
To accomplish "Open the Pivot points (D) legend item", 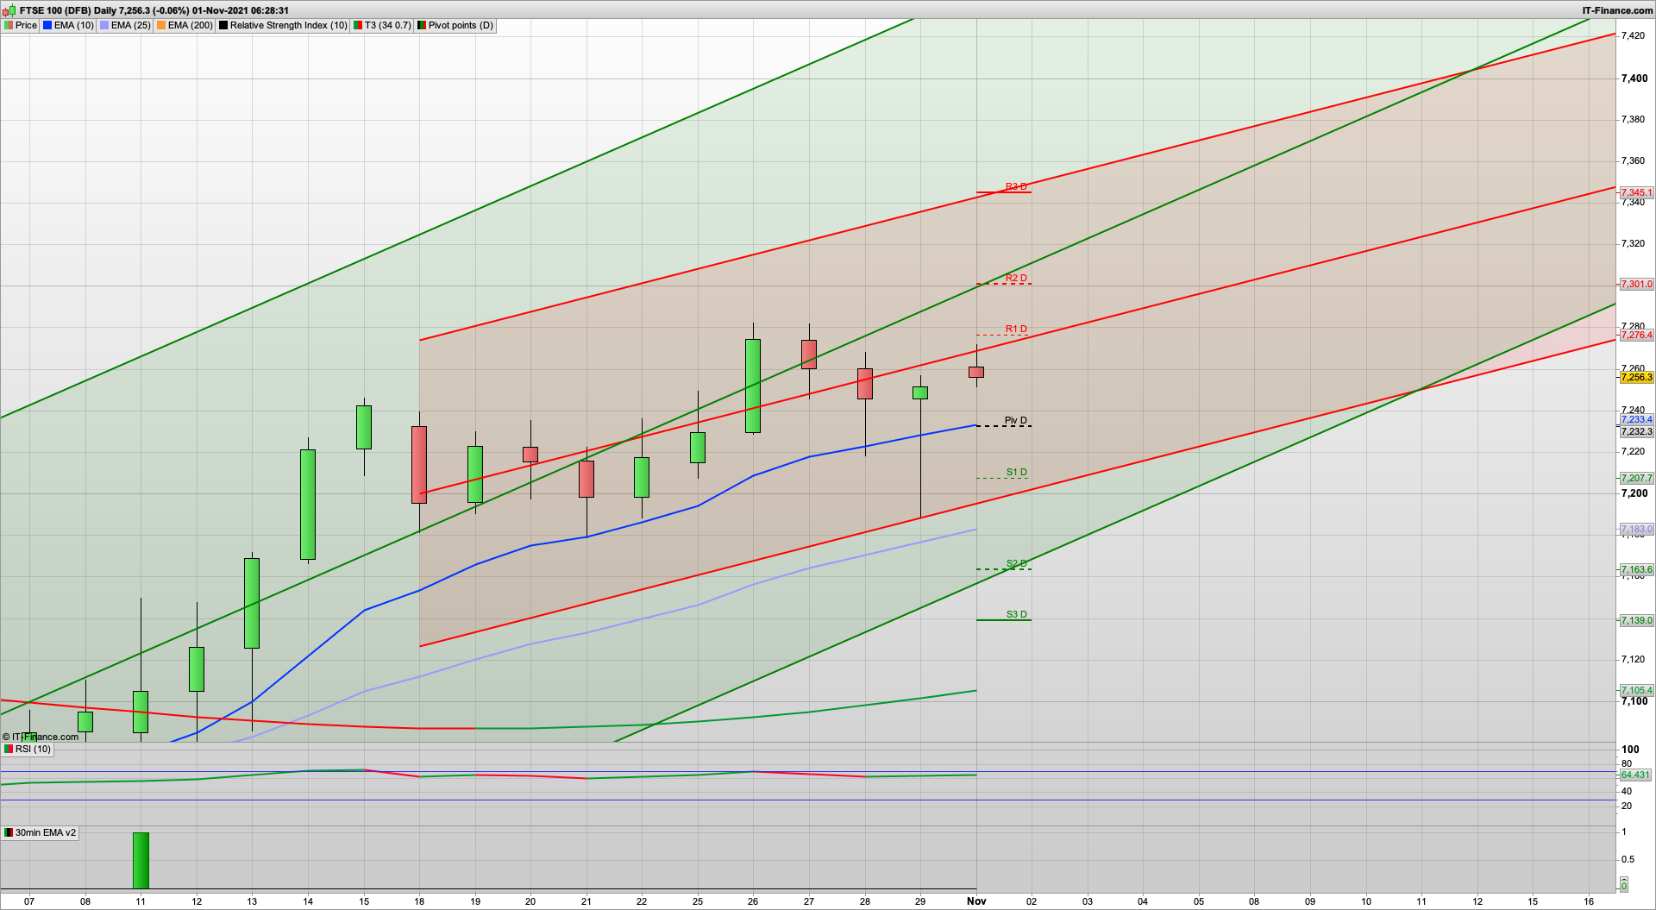I will (455, 25).
